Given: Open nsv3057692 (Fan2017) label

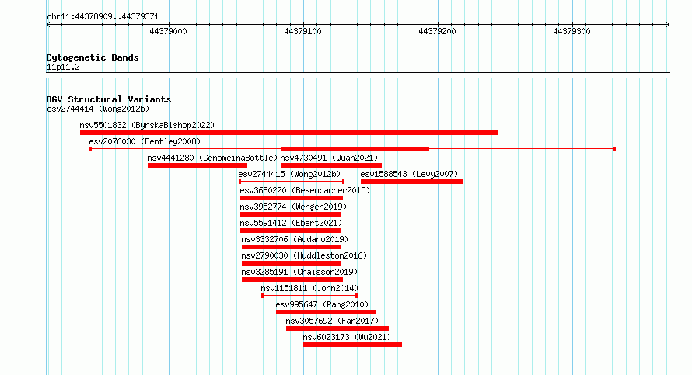Looking at the screenshot, I should tap(332, 321).
